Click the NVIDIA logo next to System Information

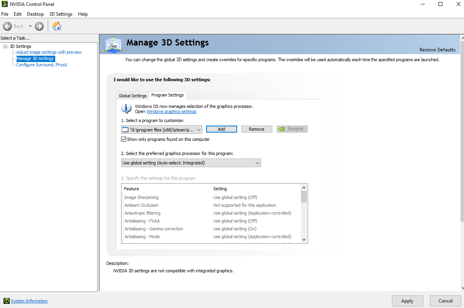tap(5, 301)
